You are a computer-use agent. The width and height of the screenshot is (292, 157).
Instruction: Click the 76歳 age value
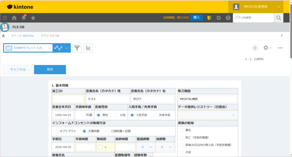coord(89,115)
